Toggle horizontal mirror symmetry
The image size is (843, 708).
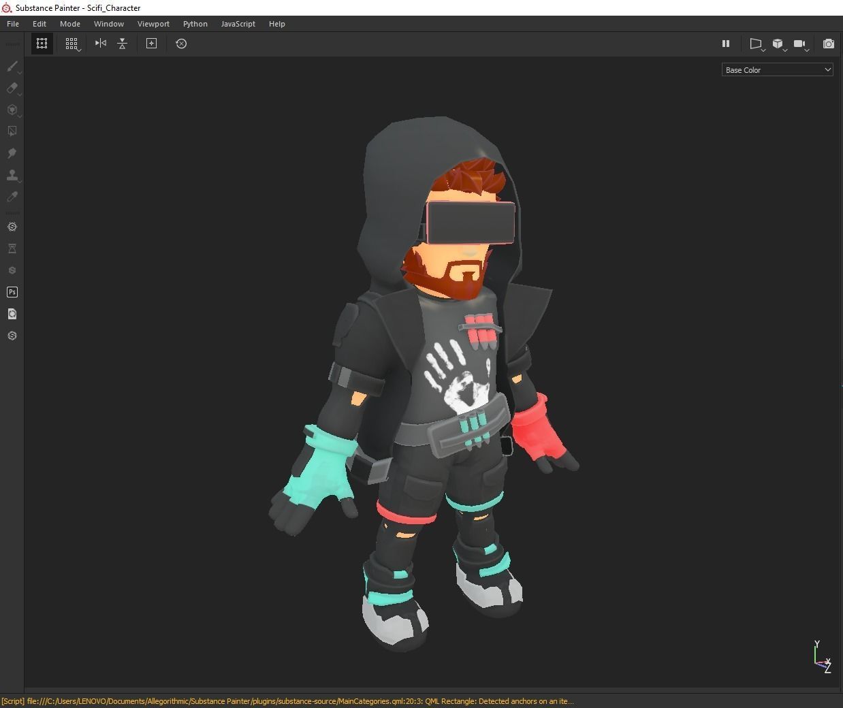(101, 44)
